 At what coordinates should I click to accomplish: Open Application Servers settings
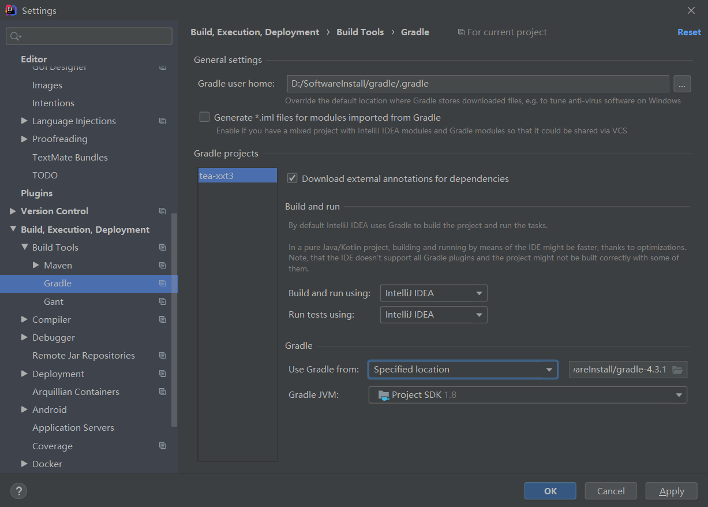click(73, 428)
